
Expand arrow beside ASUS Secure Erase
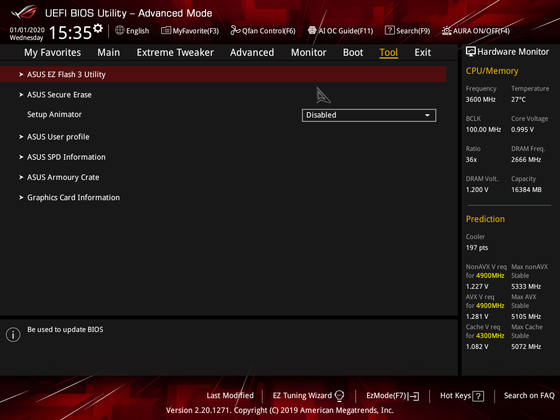(21, 95)
